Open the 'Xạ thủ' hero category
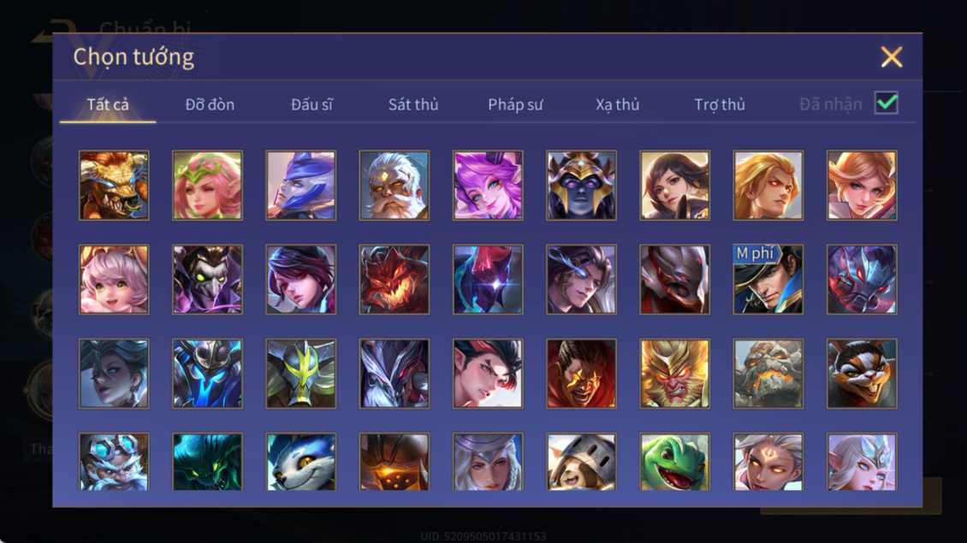The image size is (967, 543). 617,105
